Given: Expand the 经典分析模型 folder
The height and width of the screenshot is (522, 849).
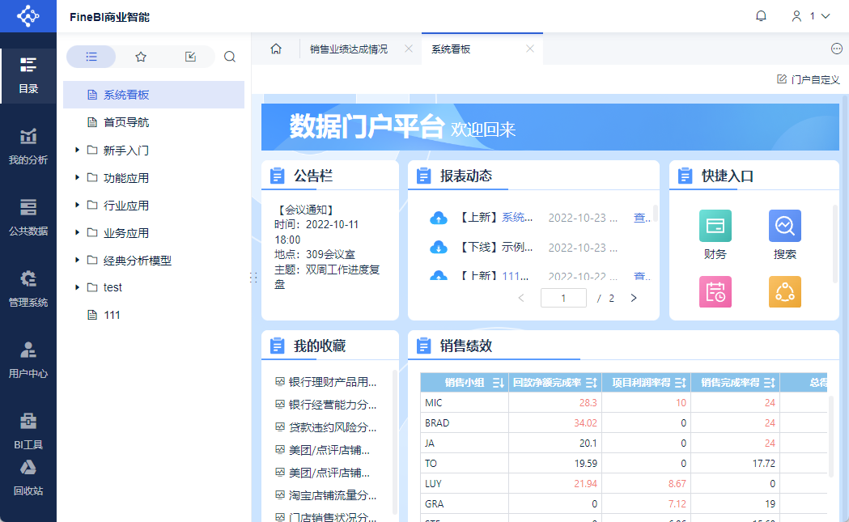Looking at the screenshot, I should [77, 260].
